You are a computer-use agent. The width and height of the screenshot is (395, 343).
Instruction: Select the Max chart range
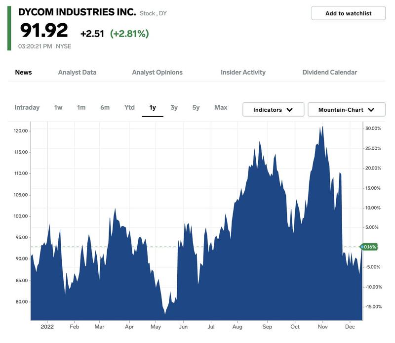(221, 108)
